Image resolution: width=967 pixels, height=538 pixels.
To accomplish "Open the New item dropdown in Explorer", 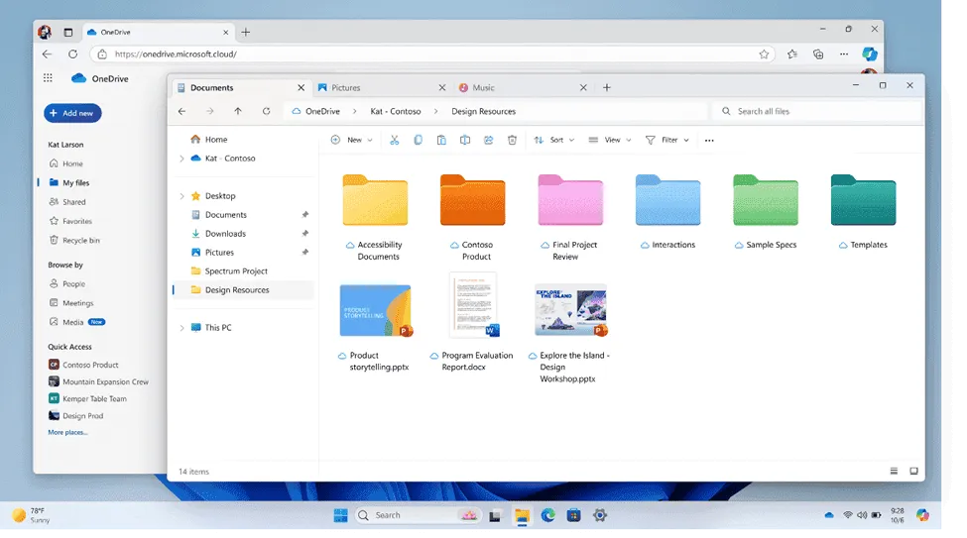I will pyautogui.click(x=351, y=140).
